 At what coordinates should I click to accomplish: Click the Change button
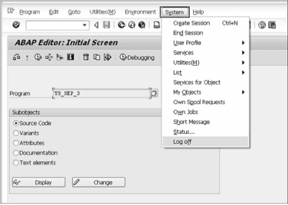pyautogui.click(x=98, y=182)
